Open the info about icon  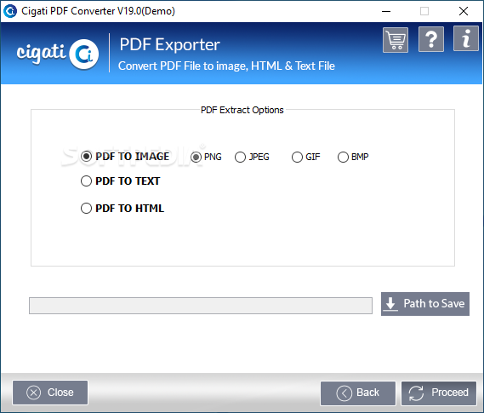pyautogui.click(x=466, y=38)
